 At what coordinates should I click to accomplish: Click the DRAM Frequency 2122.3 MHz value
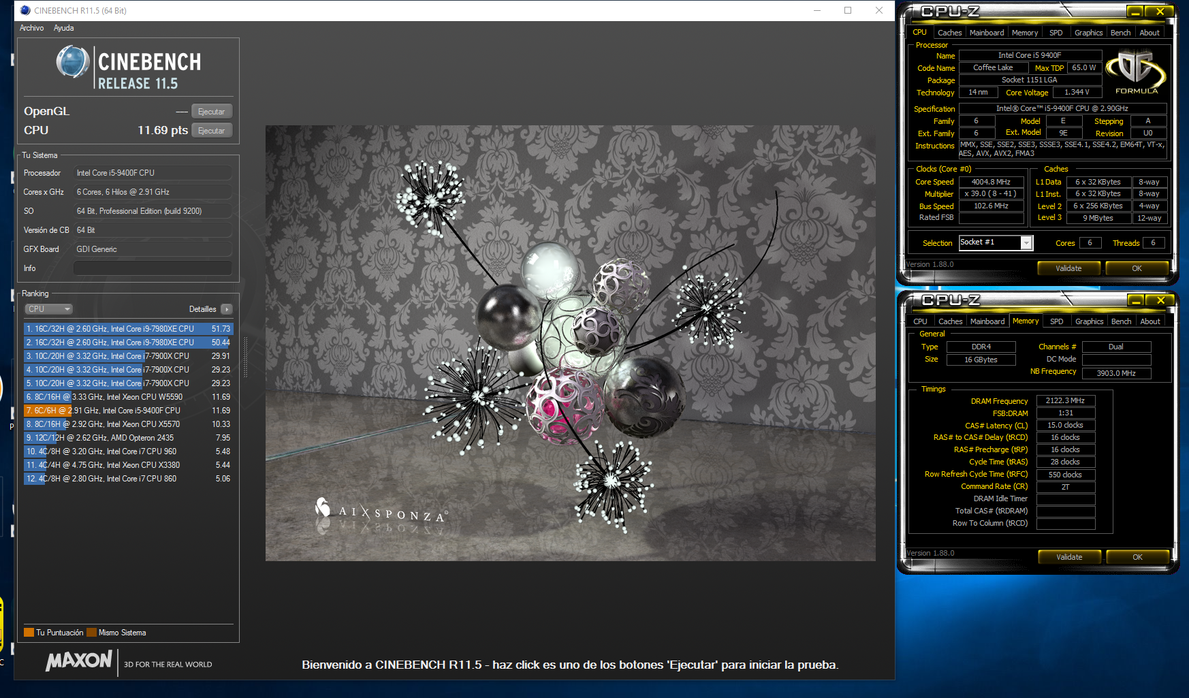[1065, 401]
